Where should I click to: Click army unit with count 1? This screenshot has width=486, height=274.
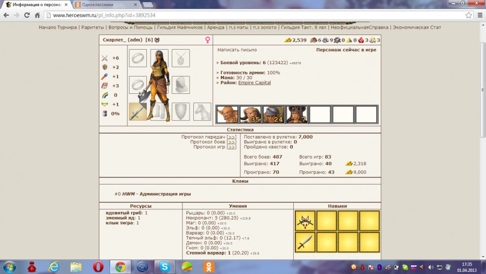(227, 114)
